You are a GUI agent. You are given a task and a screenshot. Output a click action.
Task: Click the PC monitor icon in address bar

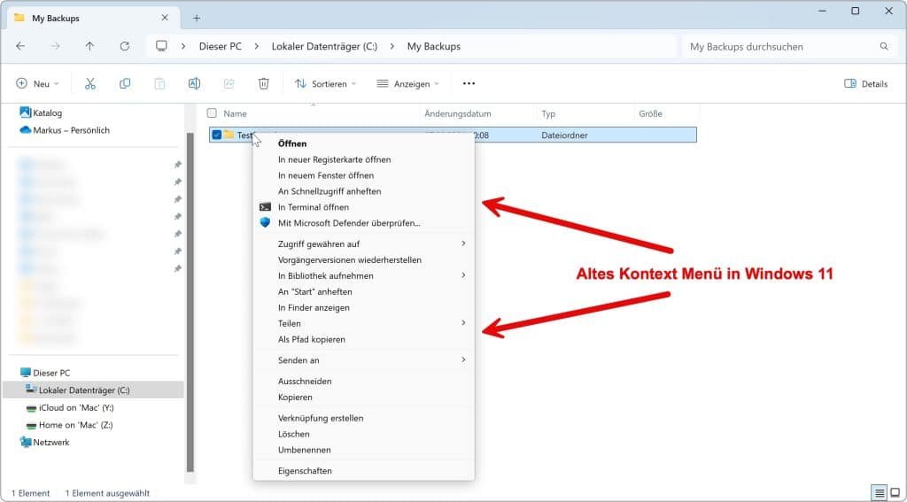[161, 46]
